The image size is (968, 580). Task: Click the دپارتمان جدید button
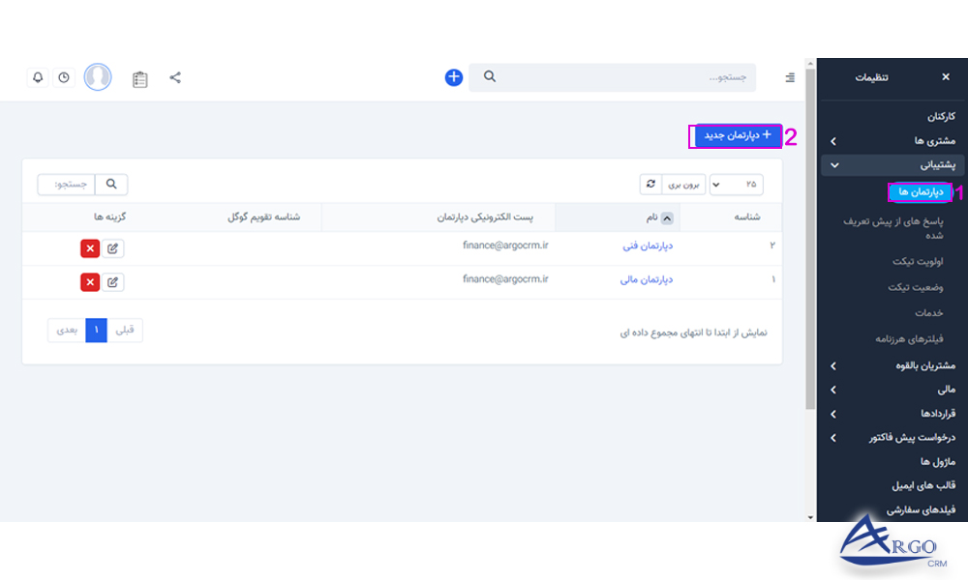pos(735,136)
